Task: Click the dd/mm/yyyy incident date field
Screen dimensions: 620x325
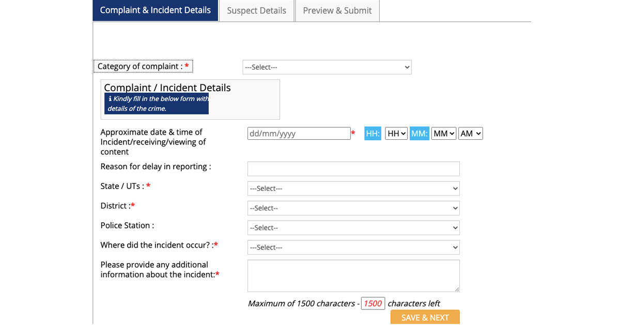Action: tap(299, 134)
